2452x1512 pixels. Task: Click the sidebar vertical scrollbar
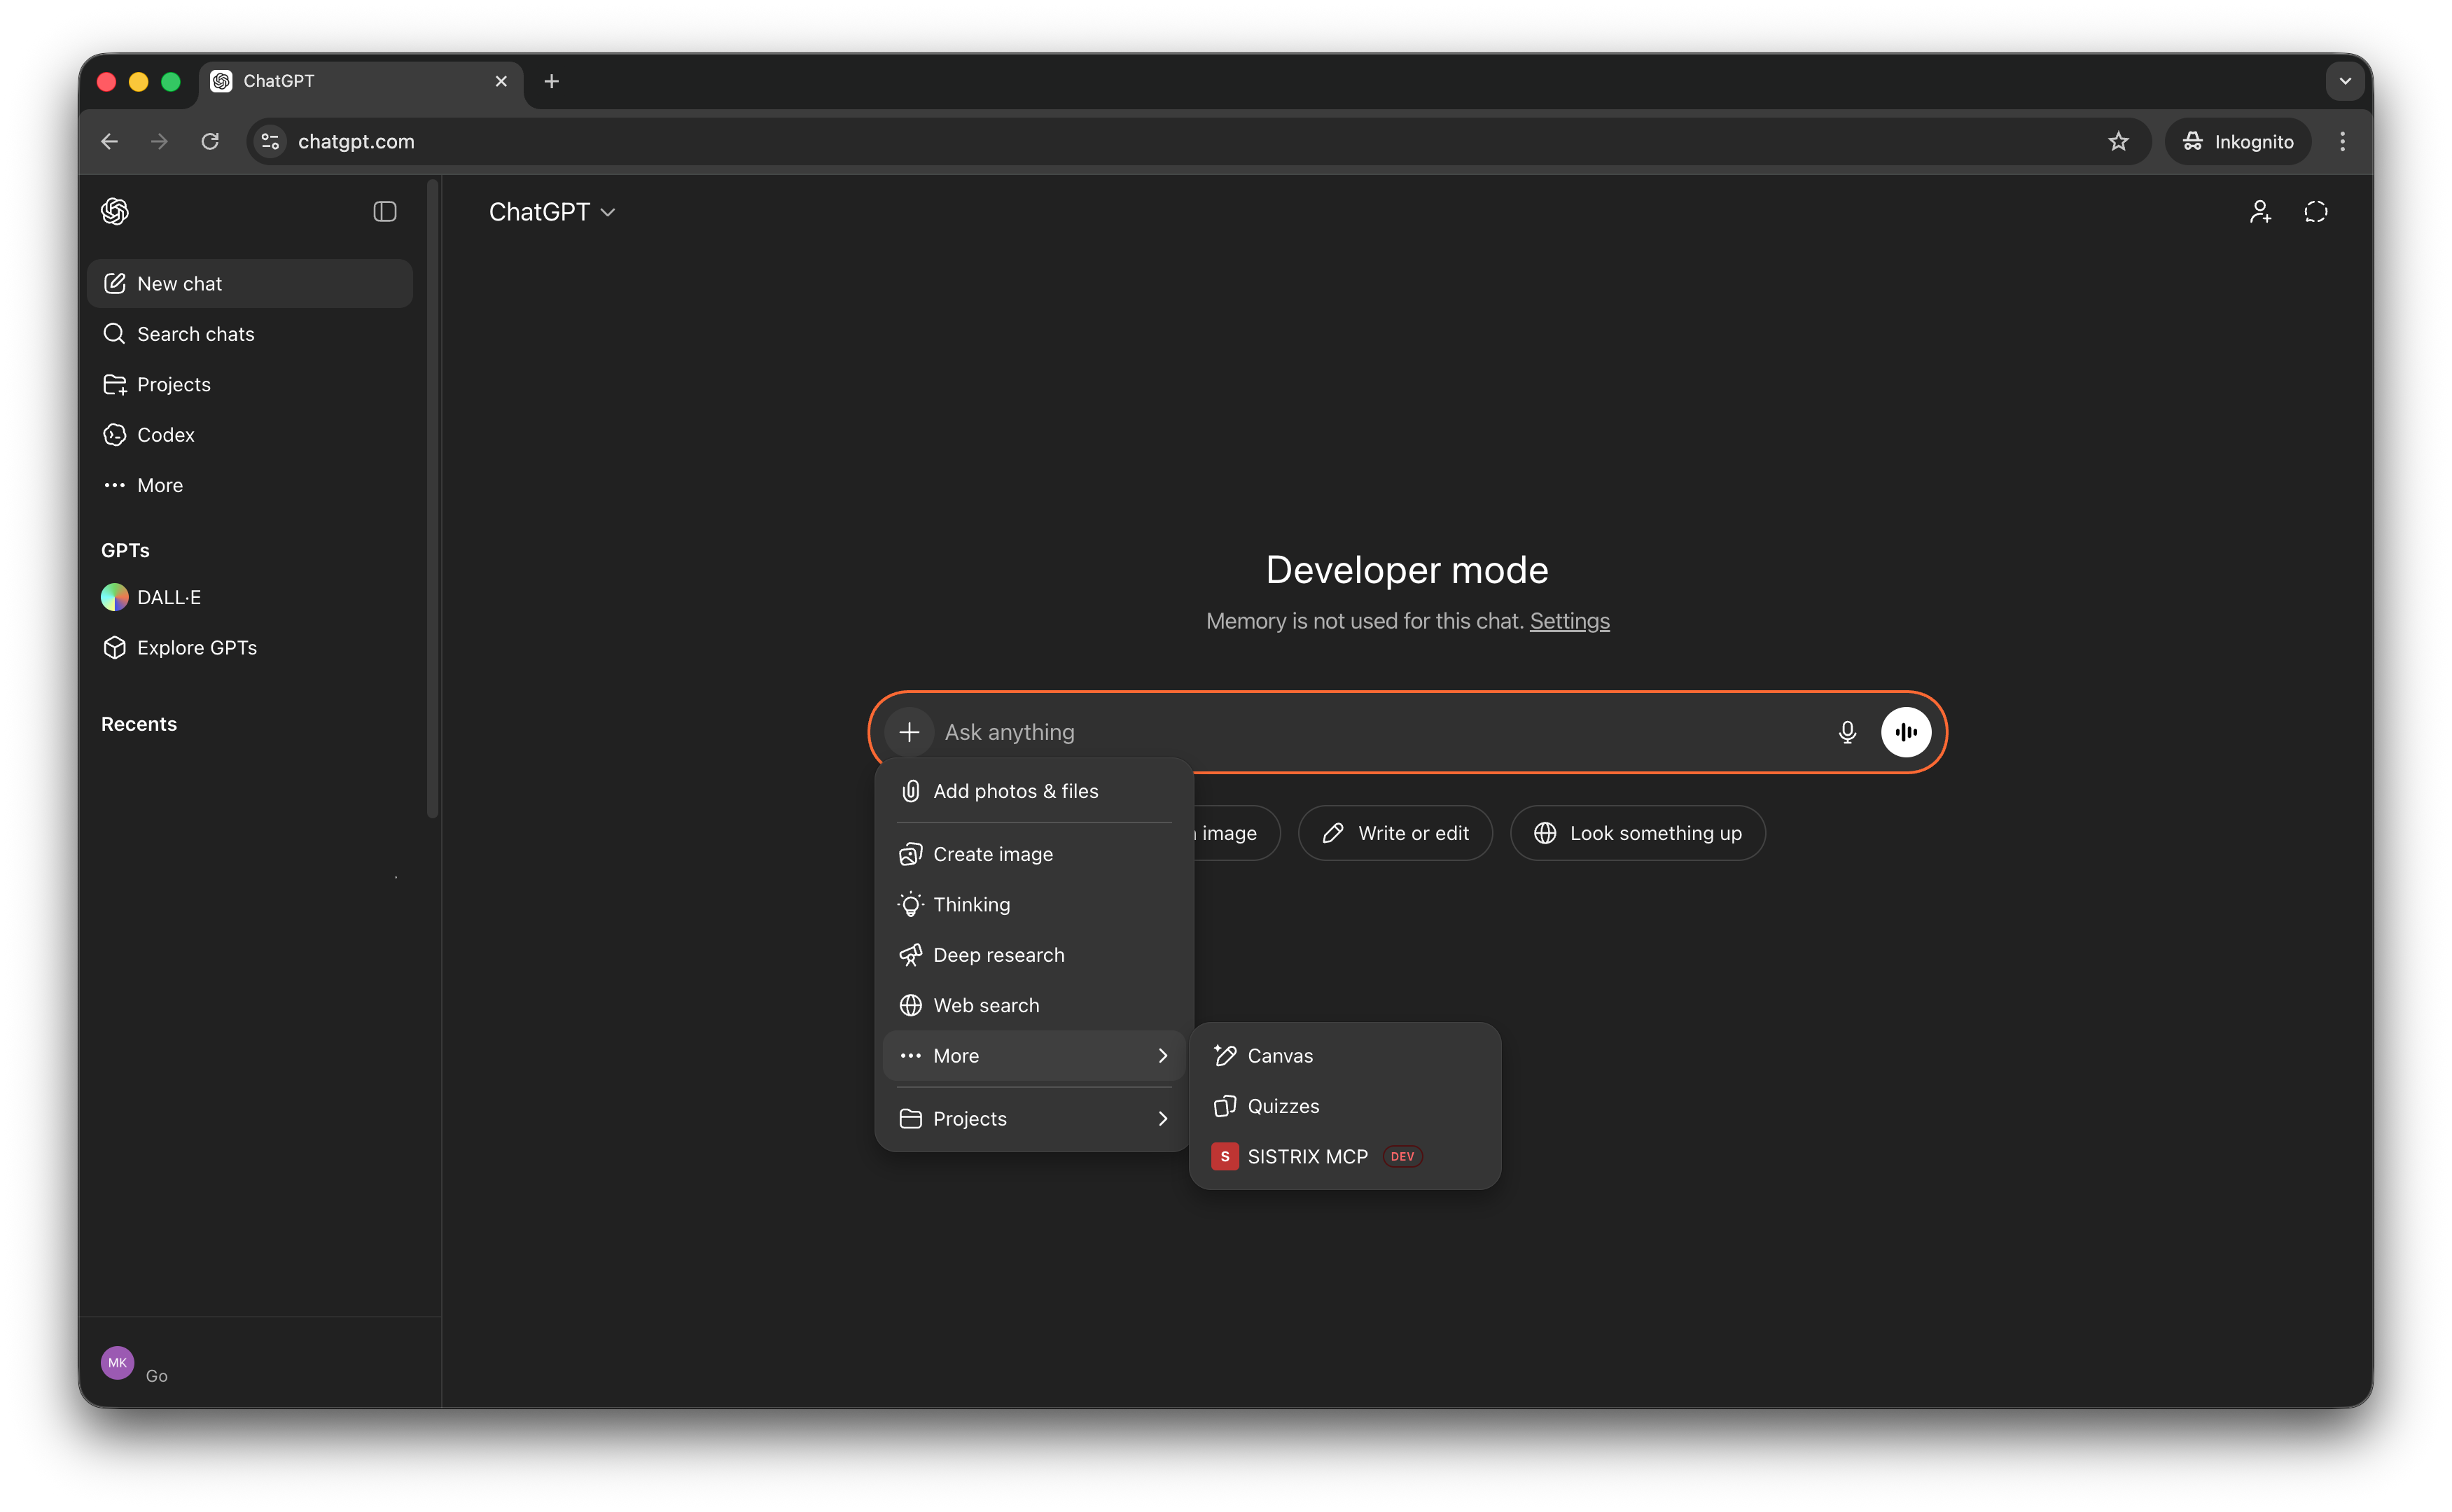432,500
